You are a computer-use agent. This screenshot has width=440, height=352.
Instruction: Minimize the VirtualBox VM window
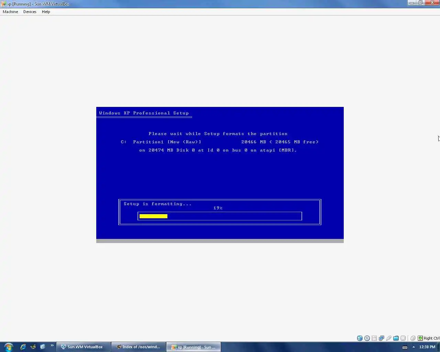tap(412, 3)
